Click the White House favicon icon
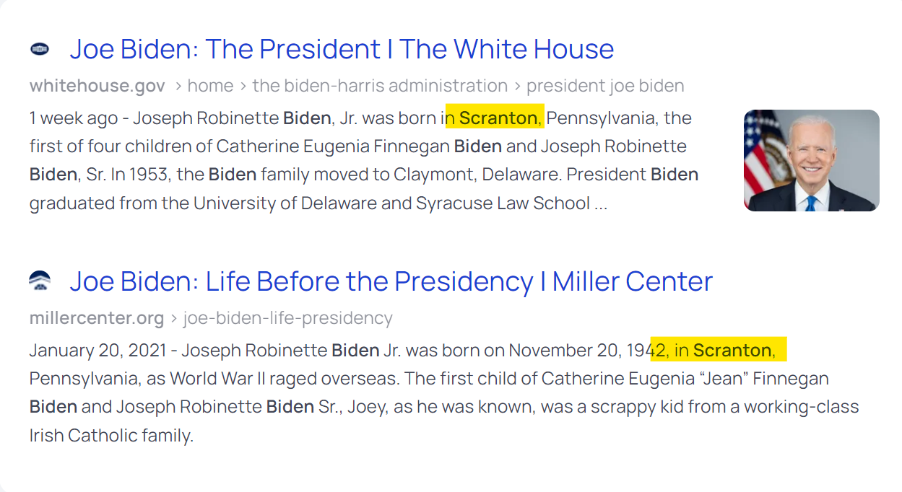The height and width of the screenshot is (492, 902). click(39, 50)
